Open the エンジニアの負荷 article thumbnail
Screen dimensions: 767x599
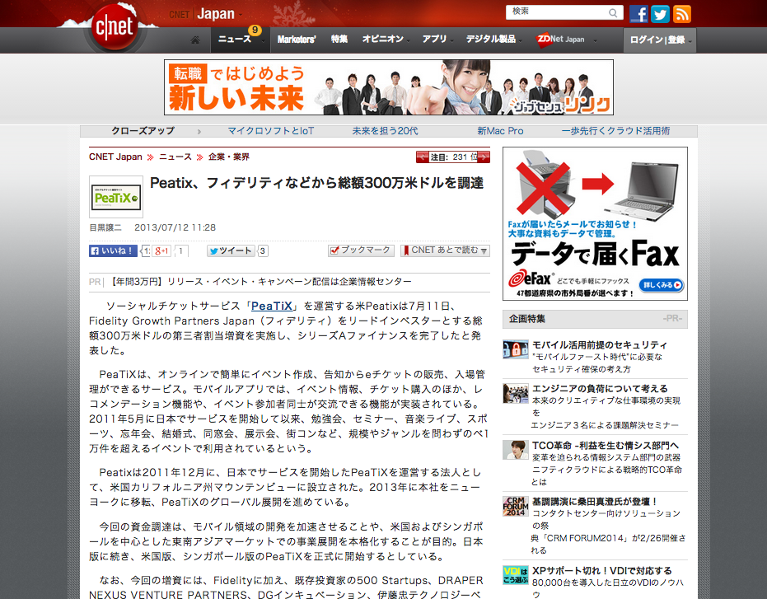516,394
